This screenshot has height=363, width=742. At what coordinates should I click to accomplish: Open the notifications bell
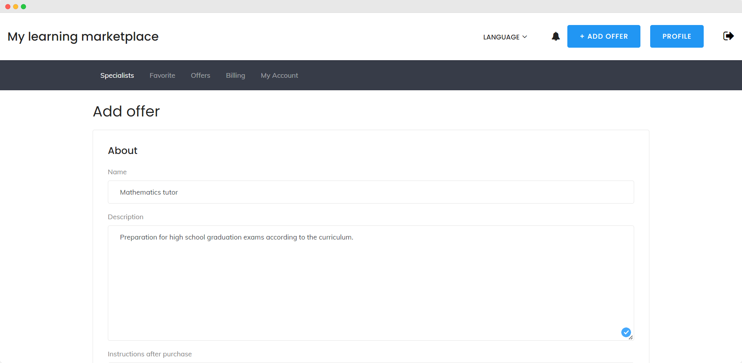pyautogui.click(x=556, y=36)
